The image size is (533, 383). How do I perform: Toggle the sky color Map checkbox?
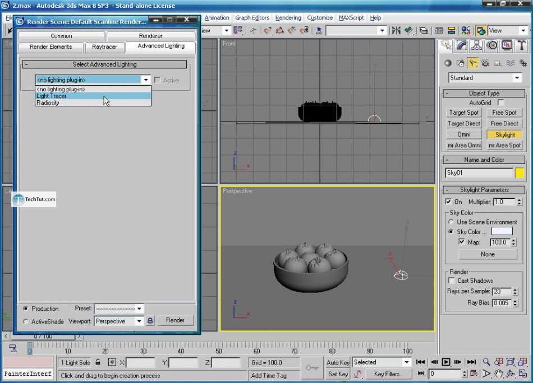461,242
